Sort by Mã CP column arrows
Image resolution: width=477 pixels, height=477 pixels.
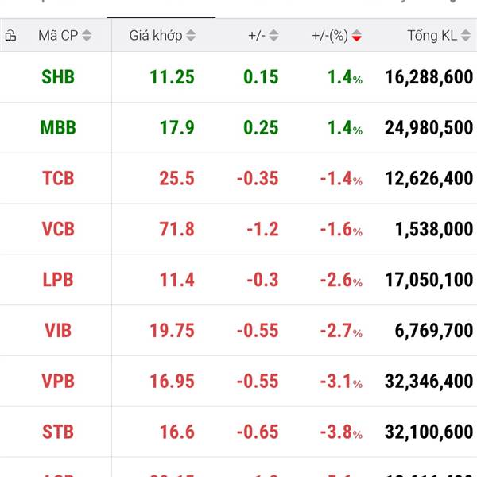[87, 36]
